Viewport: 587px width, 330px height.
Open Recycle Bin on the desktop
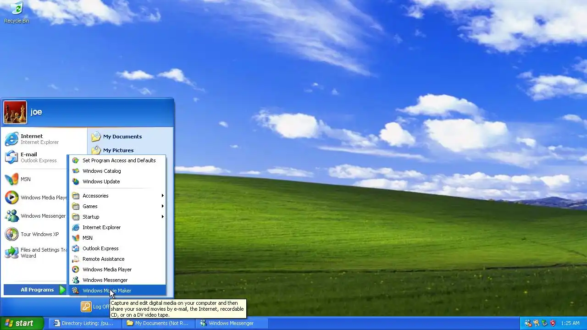pos(17,12)
